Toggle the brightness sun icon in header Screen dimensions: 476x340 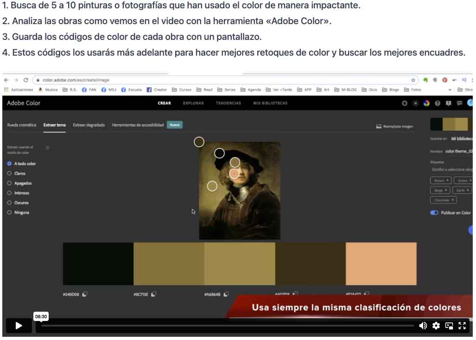415,103
